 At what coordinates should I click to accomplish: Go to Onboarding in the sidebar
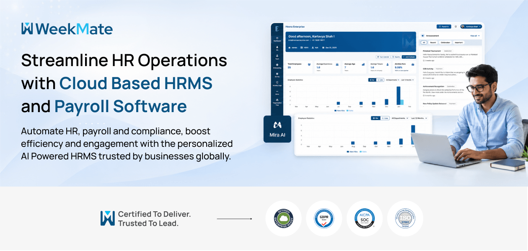277,66
